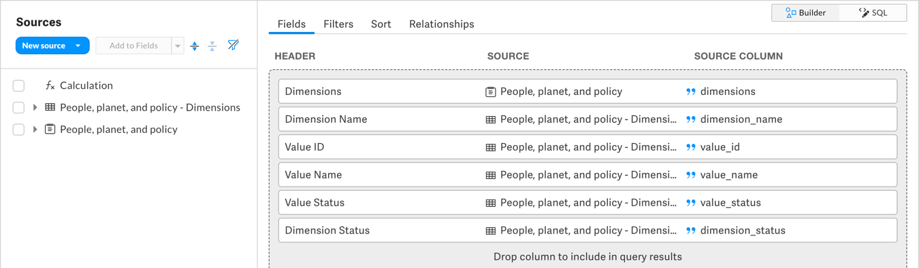This screenshot has width=919, height=268.
Task: Click the table icon in the Value ID row
Action: pos(490,147)
